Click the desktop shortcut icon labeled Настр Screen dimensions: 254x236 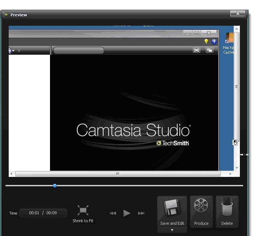click(x=230, y=38)
